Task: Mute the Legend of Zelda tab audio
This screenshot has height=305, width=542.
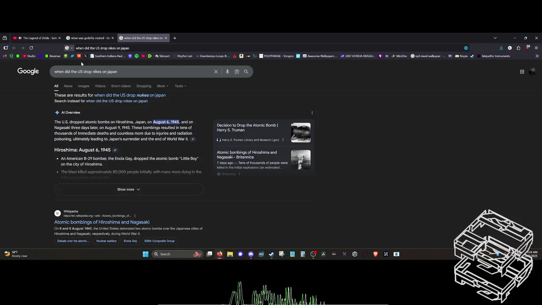Action: click(19, 38)
